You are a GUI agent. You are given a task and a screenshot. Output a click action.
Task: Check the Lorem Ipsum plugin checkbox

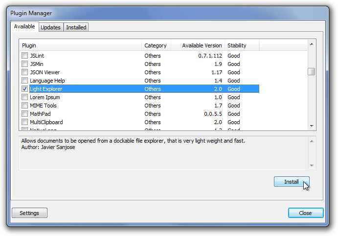[24, 97]
